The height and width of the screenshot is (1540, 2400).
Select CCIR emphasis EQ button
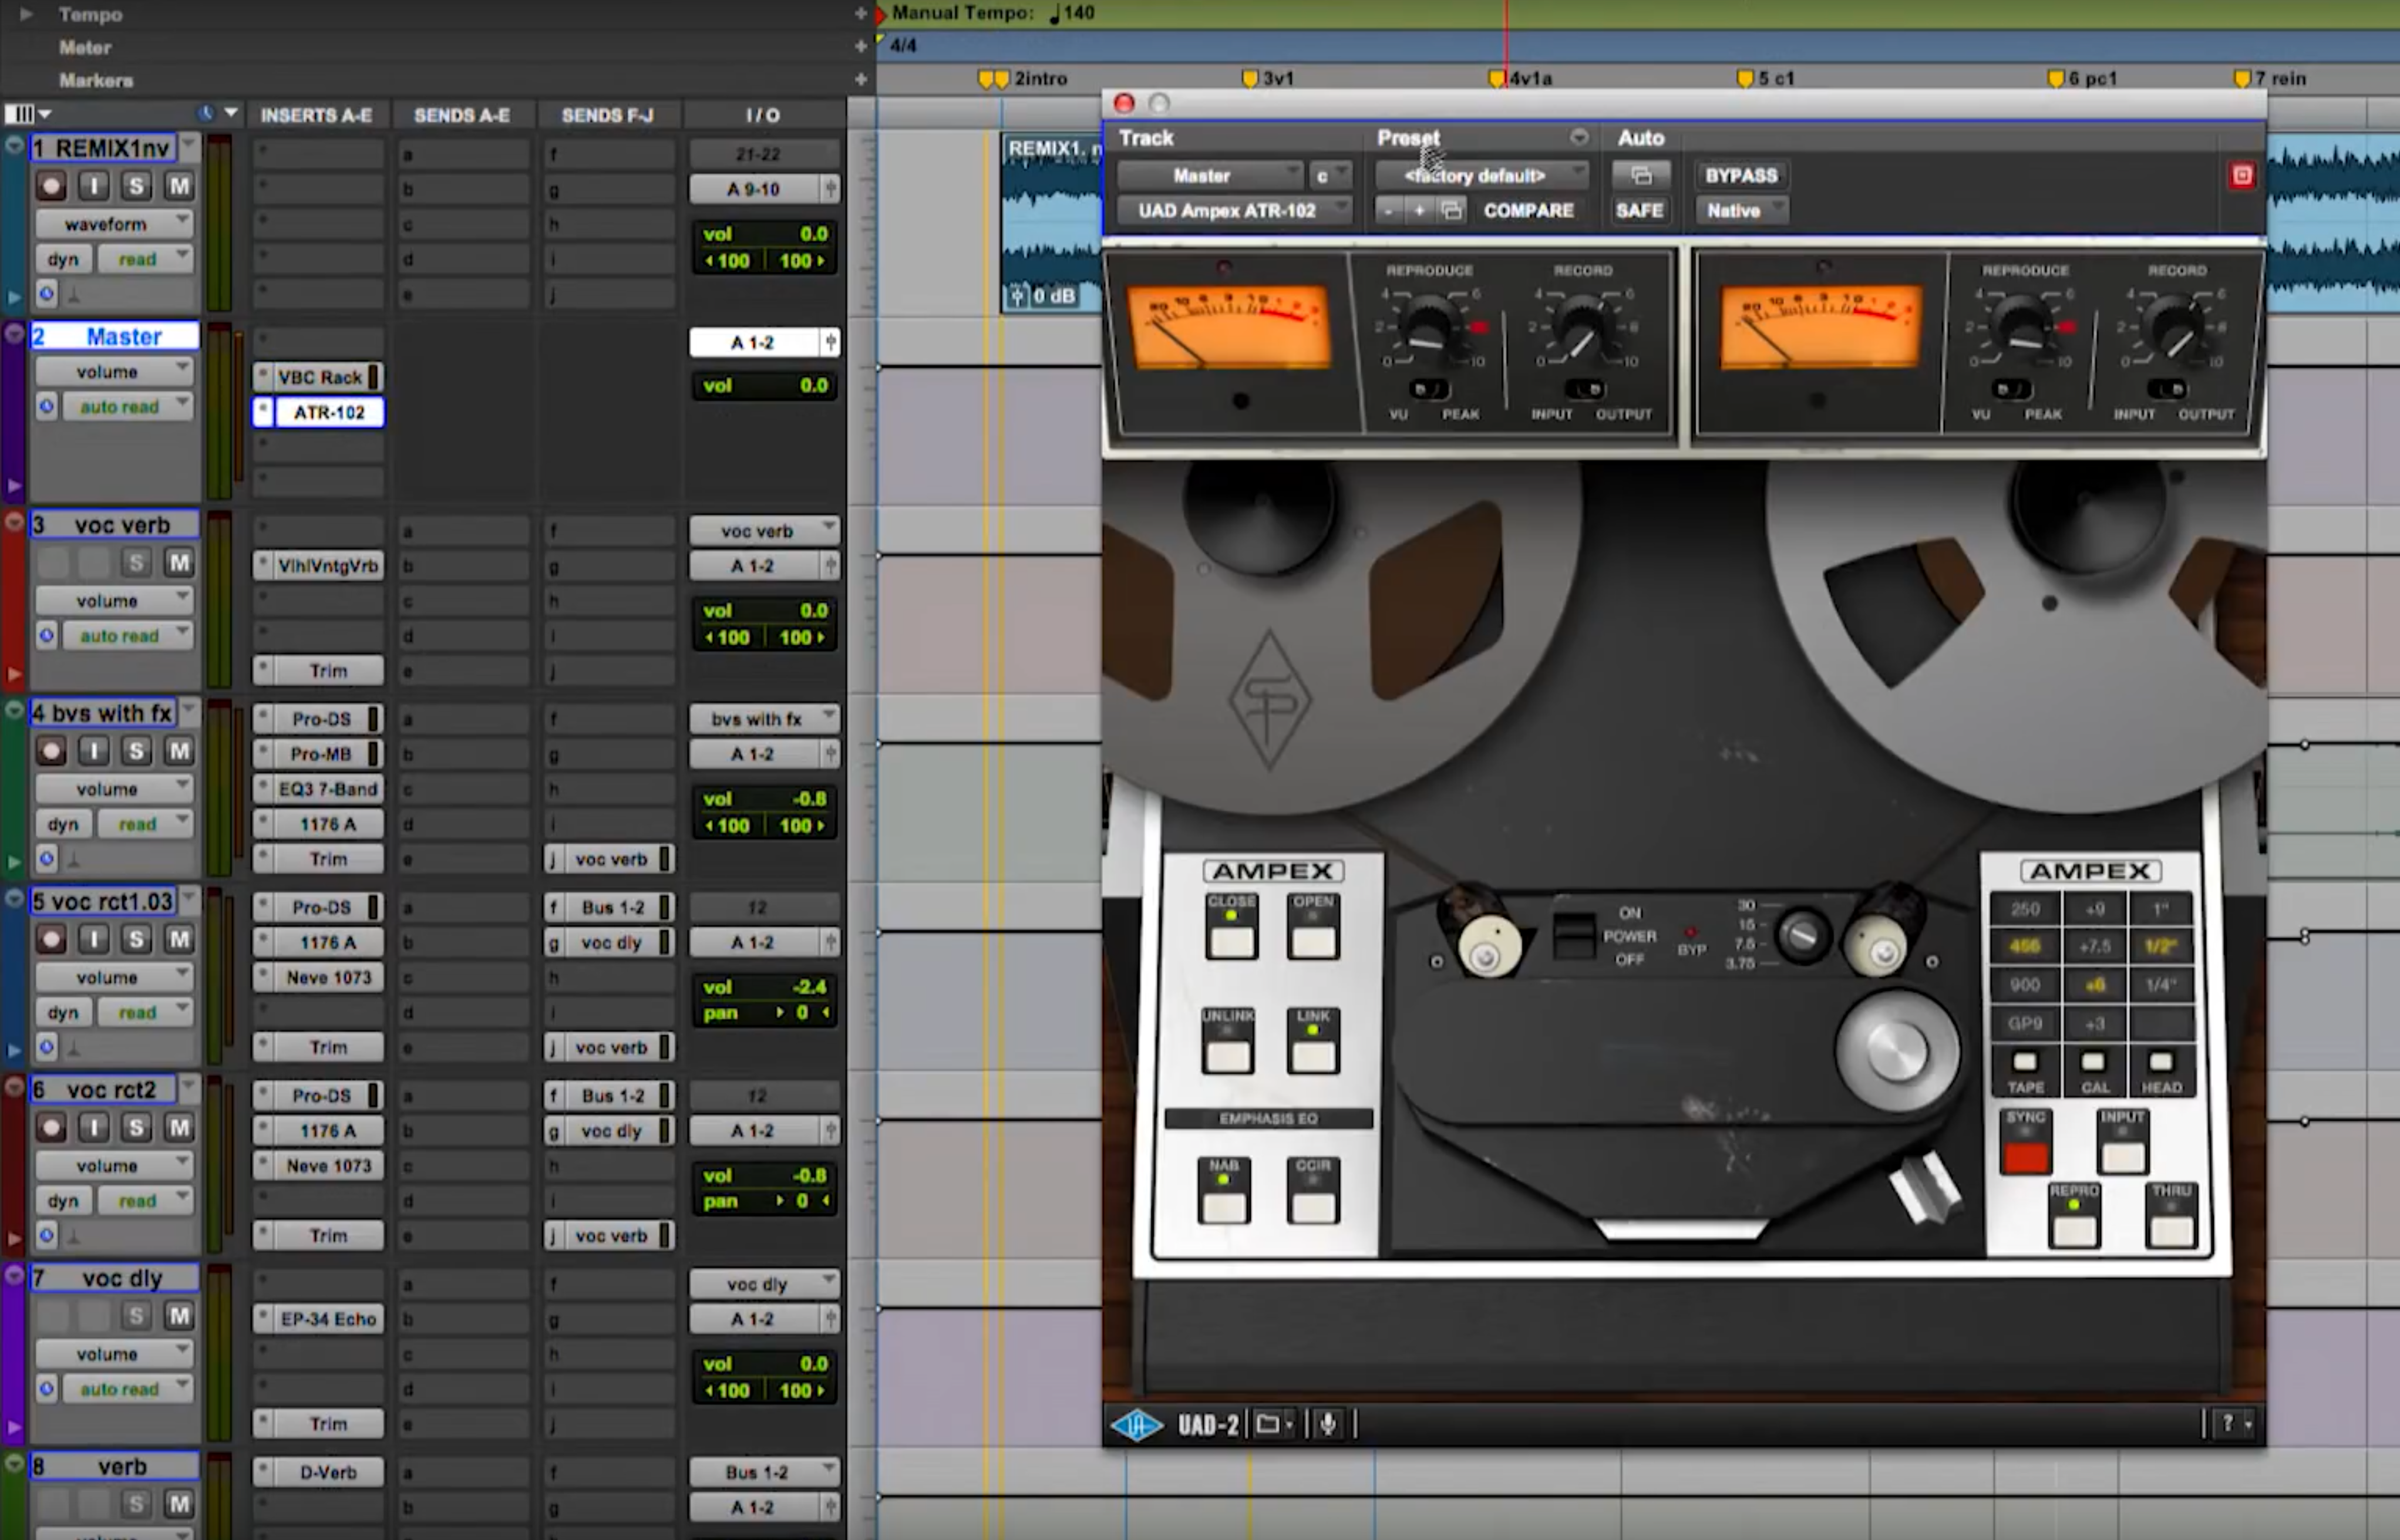pyautogui.click(x=1313, y=1207)
